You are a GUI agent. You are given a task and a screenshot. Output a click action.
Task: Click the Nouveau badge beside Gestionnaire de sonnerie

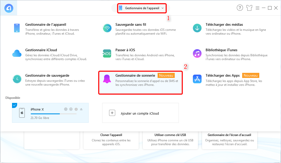(166, 75)
